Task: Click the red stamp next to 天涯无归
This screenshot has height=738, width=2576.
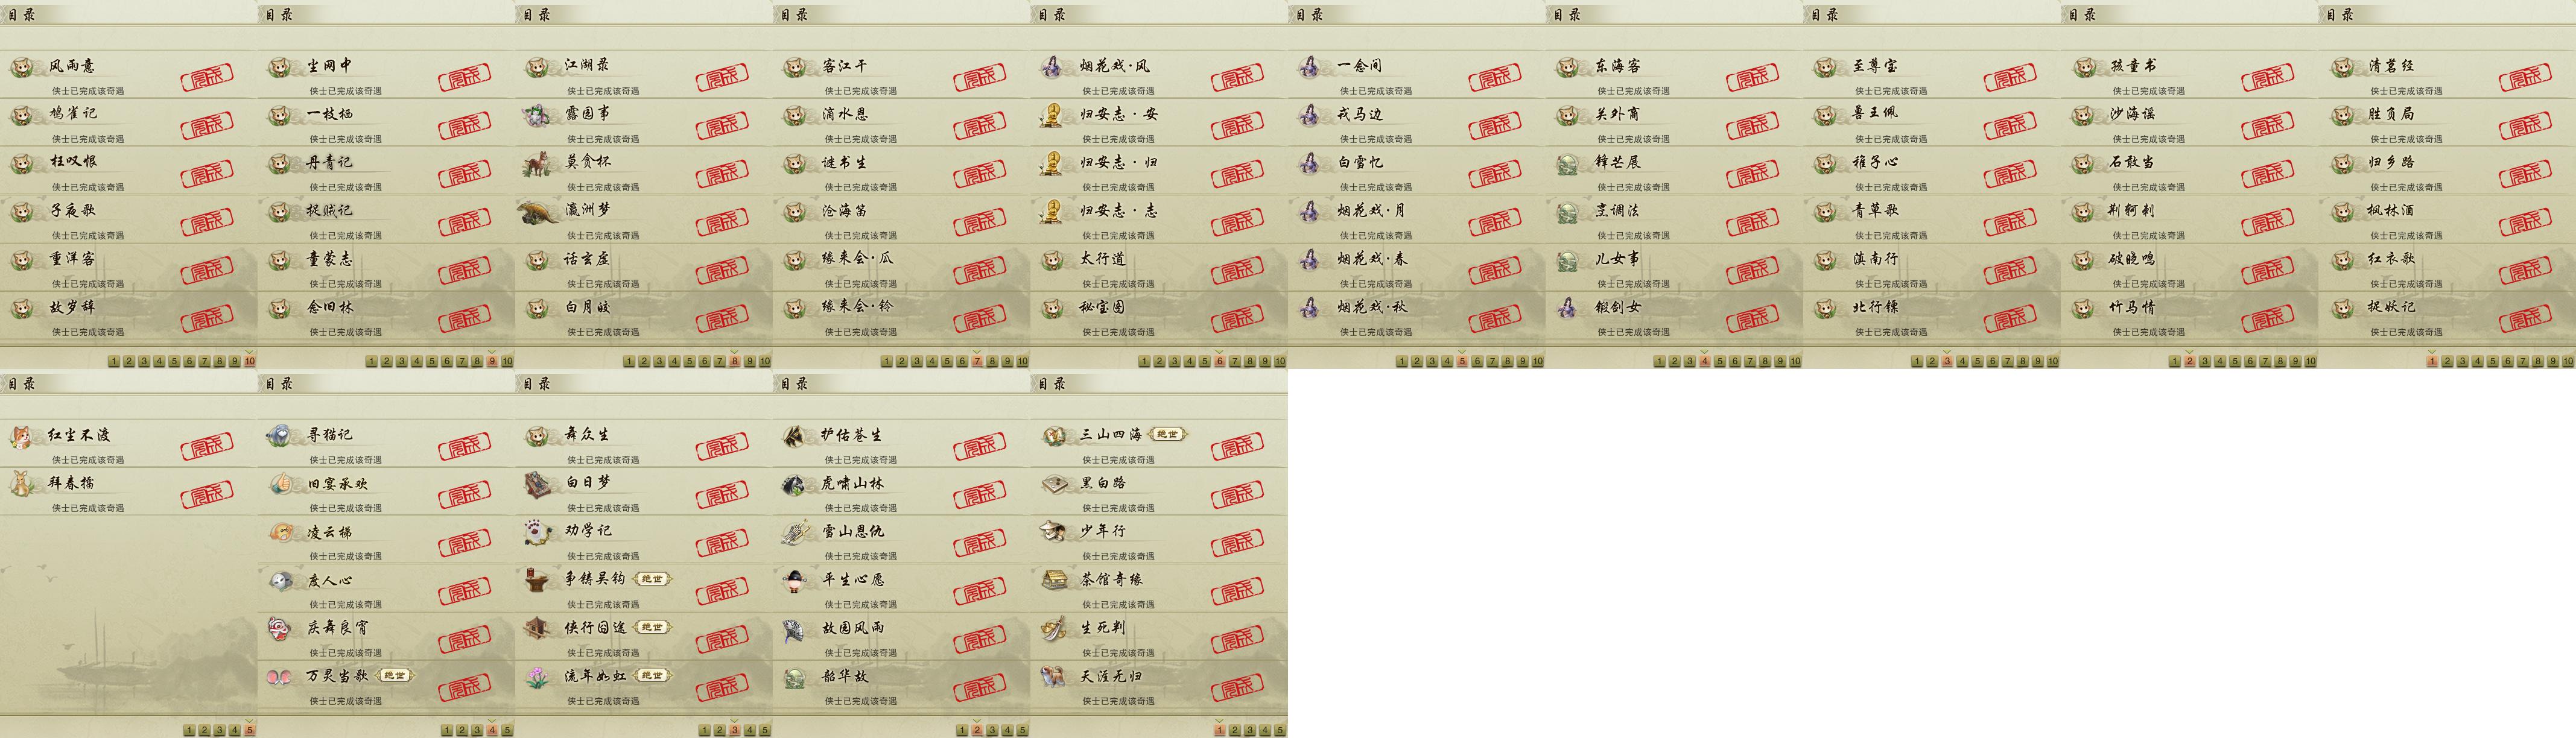Action: (x=1237, y=686)
